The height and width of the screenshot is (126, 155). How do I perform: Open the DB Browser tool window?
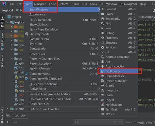click(x=119, y=71)
